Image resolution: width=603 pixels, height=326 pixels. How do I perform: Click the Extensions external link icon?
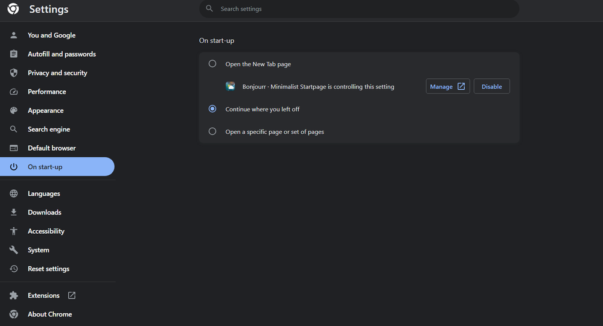tap(72, 295)
